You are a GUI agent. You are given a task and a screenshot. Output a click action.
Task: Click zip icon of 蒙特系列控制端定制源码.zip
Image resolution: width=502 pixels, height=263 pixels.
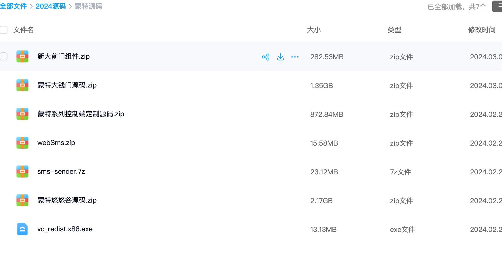coord(22,114)
